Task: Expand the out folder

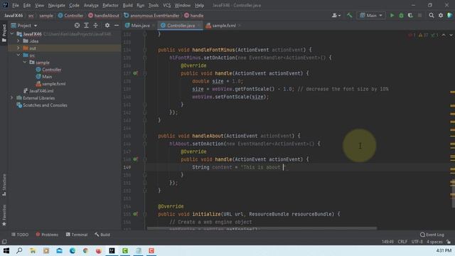Action: 18,48
